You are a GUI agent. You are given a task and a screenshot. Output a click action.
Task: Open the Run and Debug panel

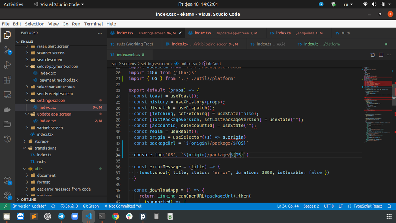point(7,65)
